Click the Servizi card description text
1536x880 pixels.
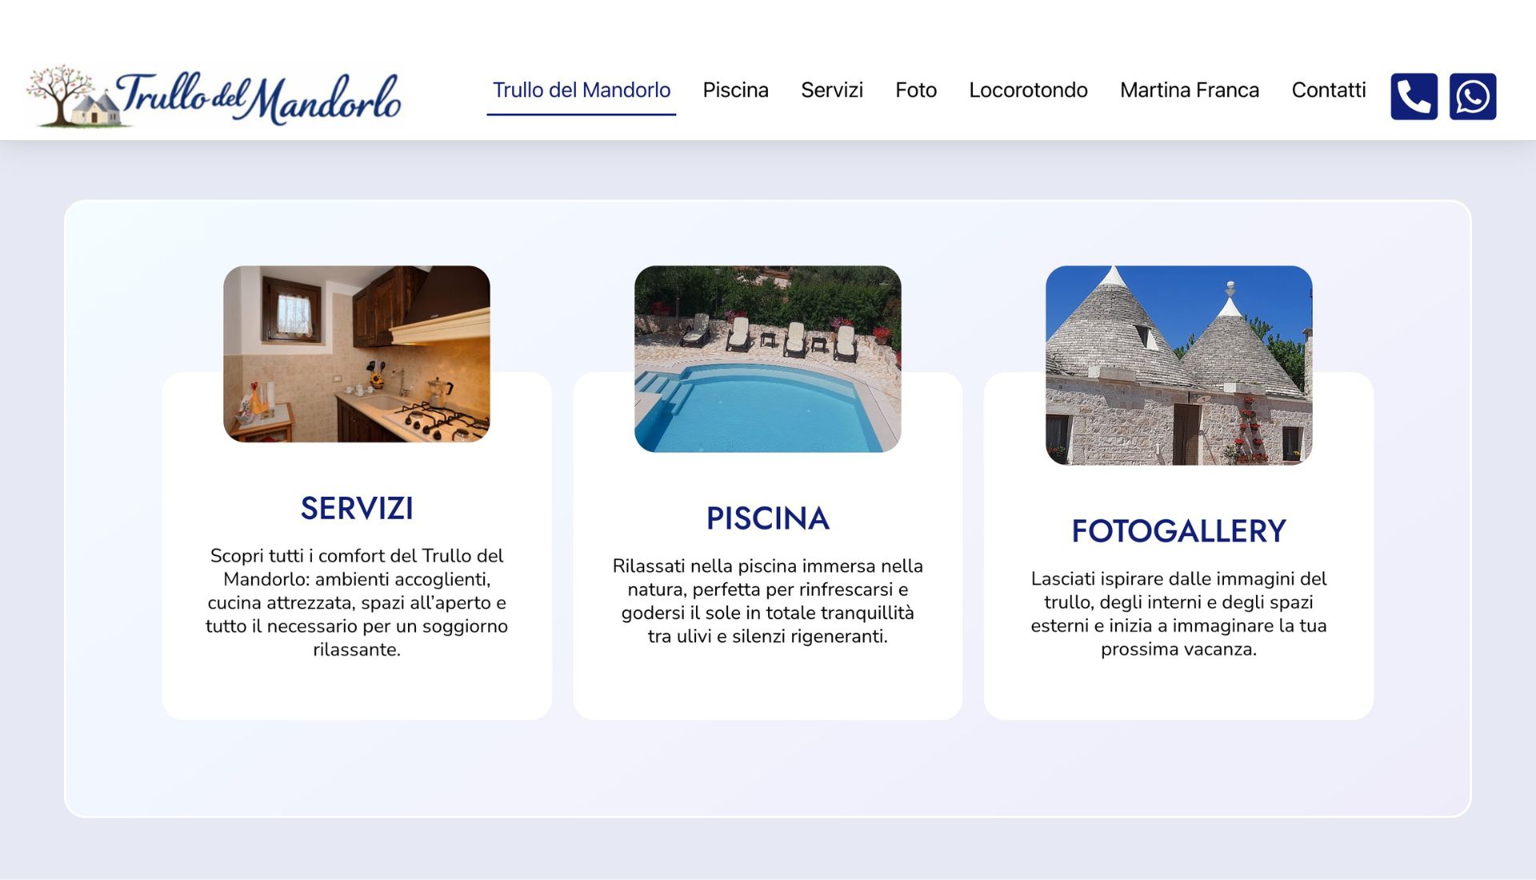(356, 602)
